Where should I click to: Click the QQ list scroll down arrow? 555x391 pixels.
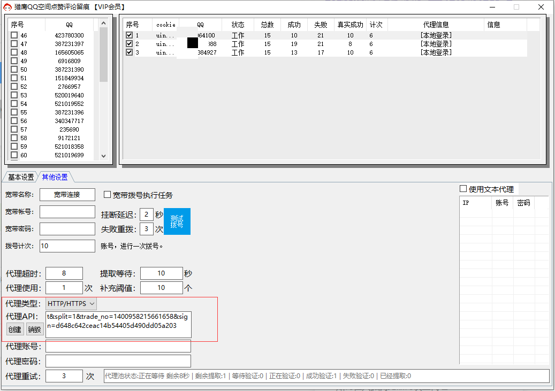point(103,156)
